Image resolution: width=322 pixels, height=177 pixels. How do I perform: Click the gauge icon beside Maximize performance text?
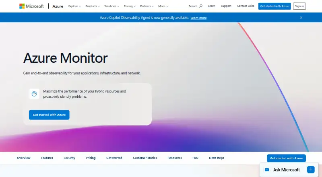click(34, 94)
